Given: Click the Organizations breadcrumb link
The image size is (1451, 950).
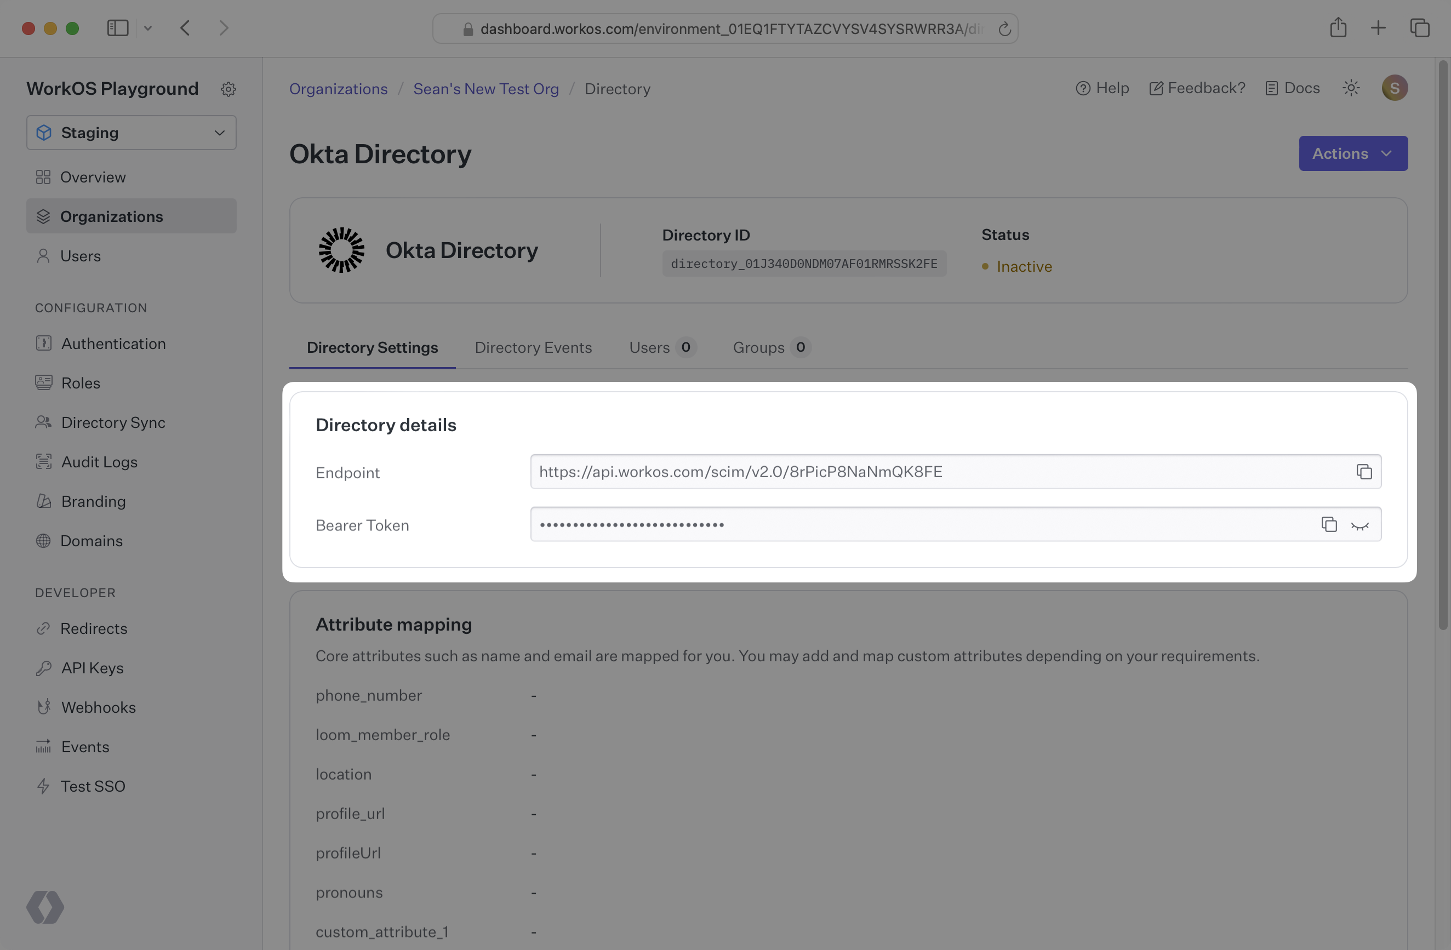Looking at the screenshot, I should [339, 88].
